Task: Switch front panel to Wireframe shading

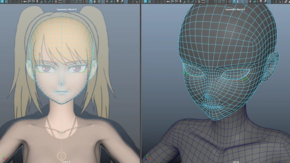Action: point(87,2)
